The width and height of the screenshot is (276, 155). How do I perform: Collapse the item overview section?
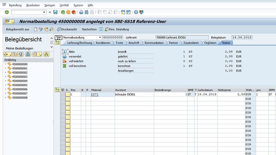click(x=57, y=90)
